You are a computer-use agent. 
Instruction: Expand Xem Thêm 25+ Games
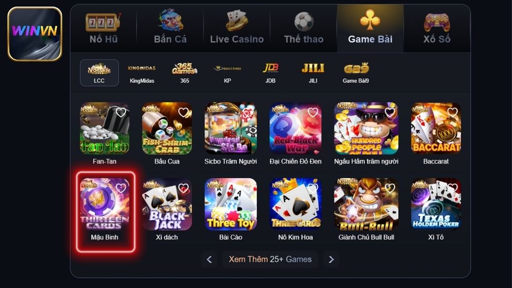[x=270, y=259]
